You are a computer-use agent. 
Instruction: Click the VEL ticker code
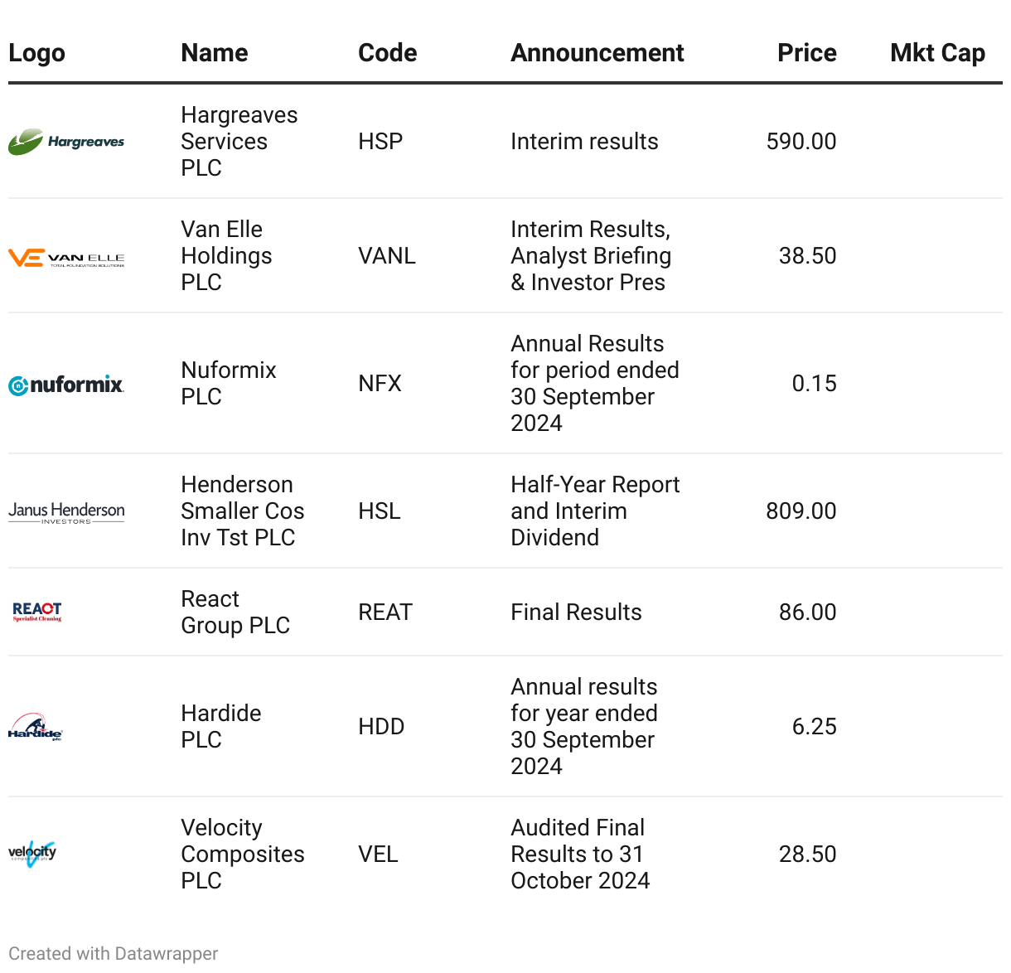(x=378, y=854)
